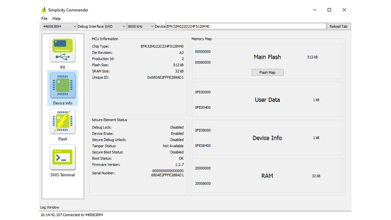Click the Serial Number label
The image size is (391, 220).
tap(103, 173)
